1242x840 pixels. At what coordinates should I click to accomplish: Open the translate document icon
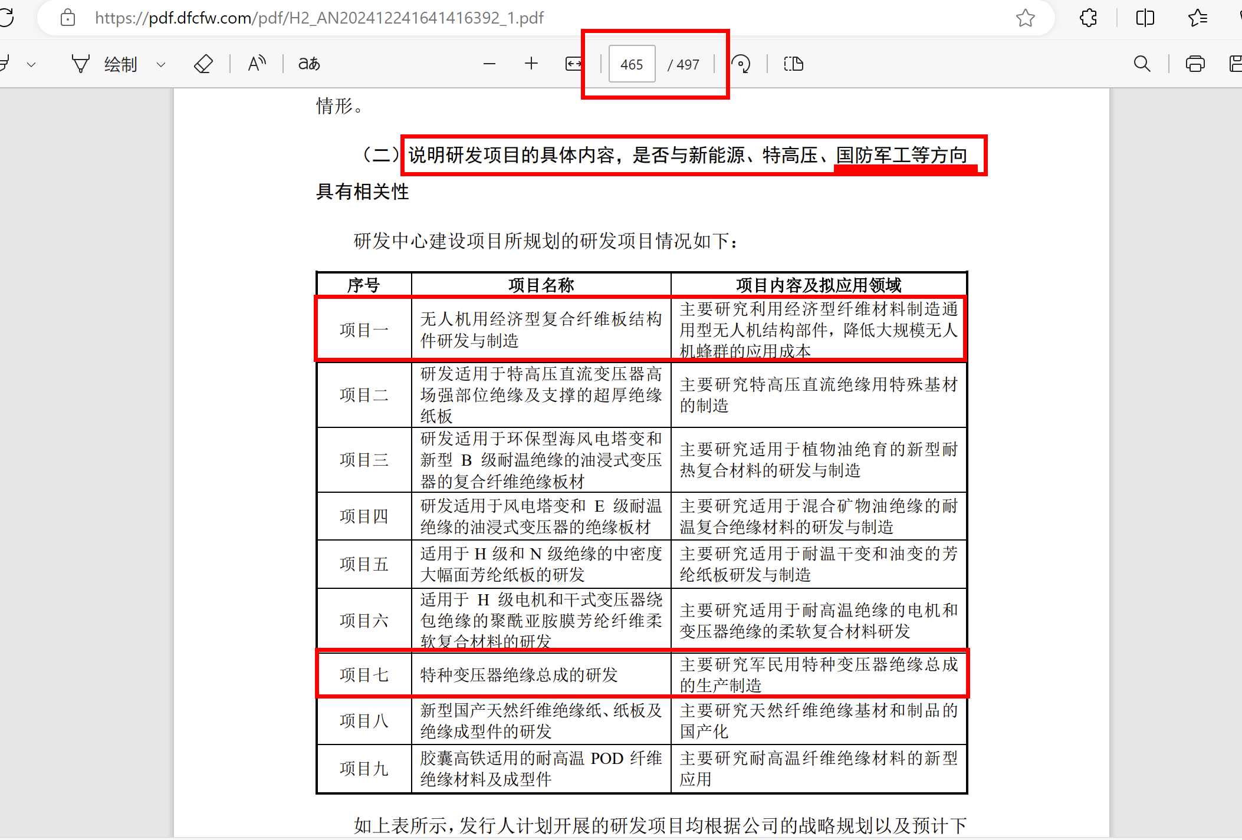309,64
